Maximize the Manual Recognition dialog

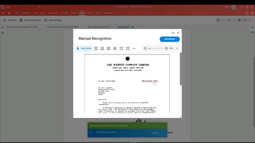[173, 33]
